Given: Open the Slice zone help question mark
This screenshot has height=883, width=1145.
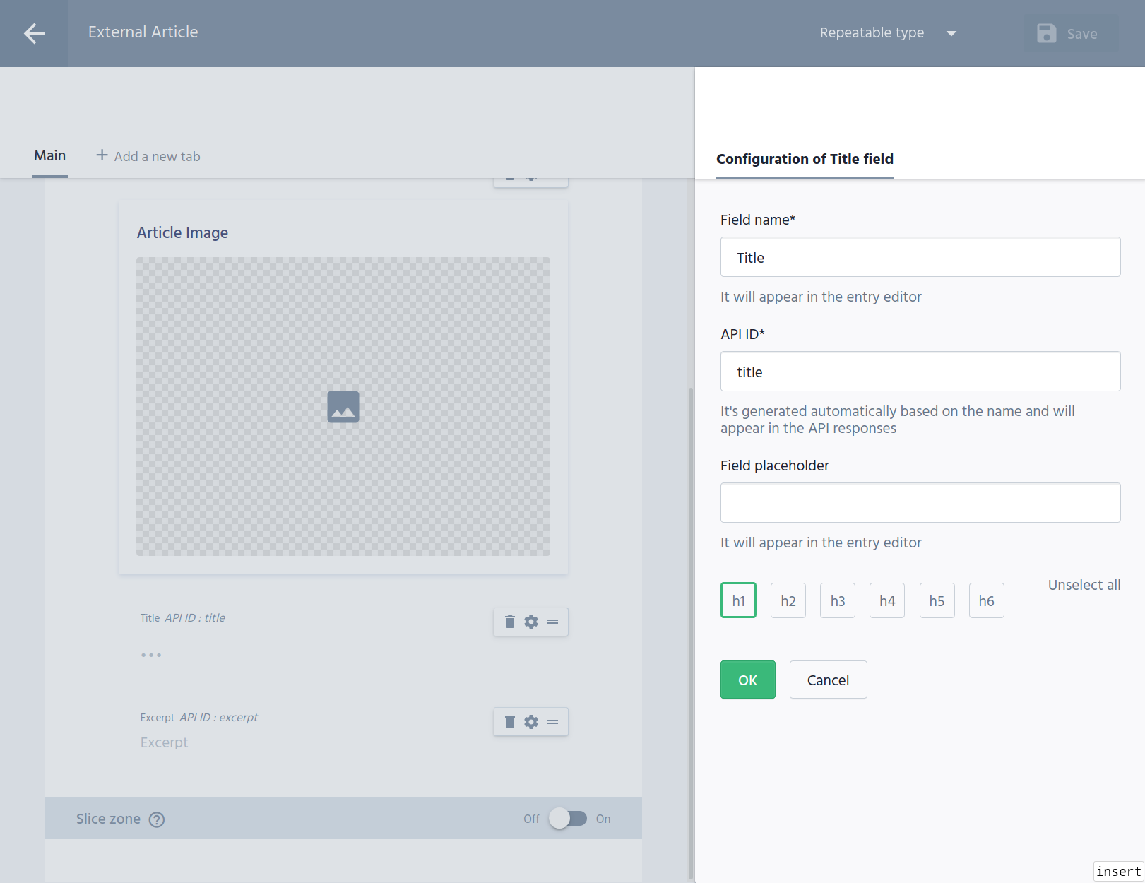Looking at the screenshot, I should pyautogui.click(x=157, y=819).
